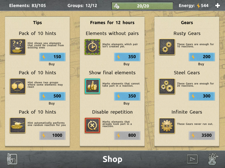Select the green stopwatch frame icon

(x=93, y=47)
